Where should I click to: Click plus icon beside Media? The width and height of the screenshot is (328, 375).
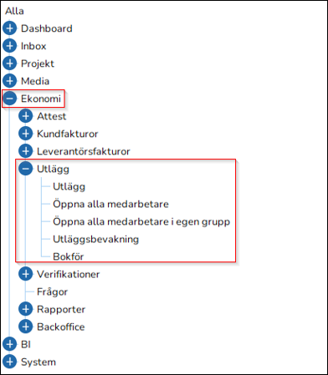click(x=10, y=81)
